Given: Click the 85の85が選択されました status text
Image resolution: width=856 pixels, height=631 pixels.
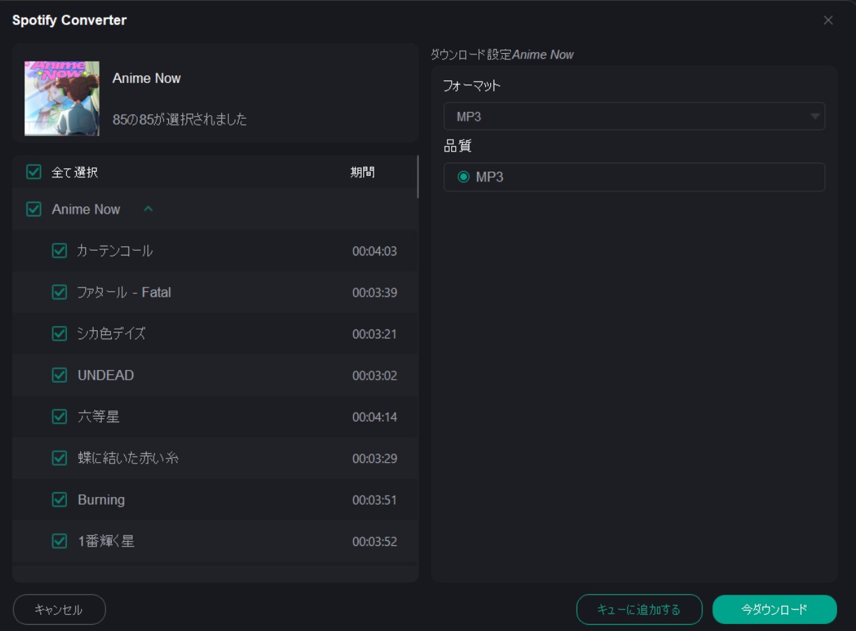Looking at the screenshot, I should (x=179, y=119).
